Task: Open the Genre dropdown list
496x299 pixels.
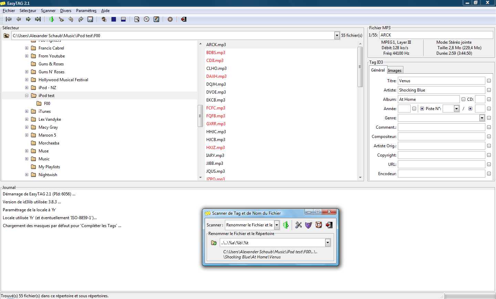Action: (x=482, y=118)
